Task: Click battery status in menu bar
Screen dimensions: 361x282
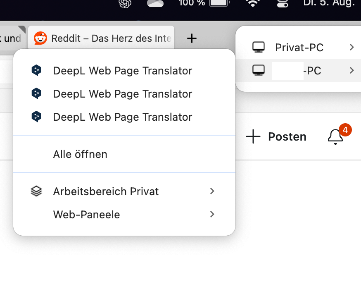Action: click(219, 3)
